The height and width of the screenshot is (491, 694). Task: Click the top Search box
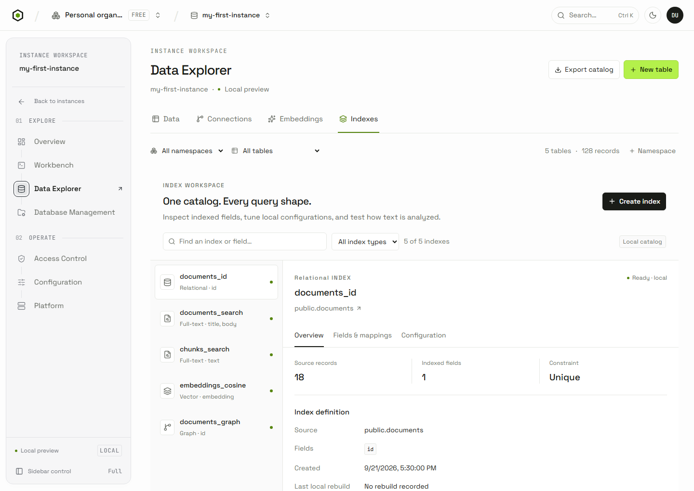click(595, 15)
